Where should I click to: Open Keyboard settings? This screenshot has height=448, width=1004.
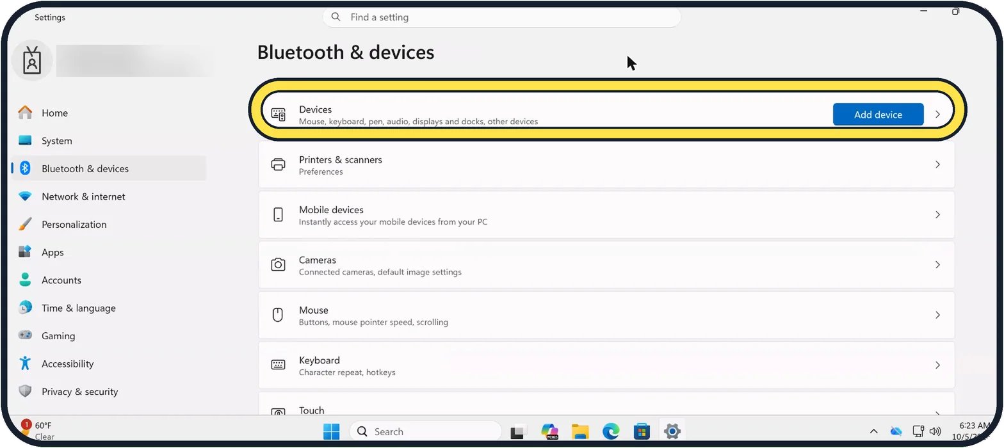point(606,365)
